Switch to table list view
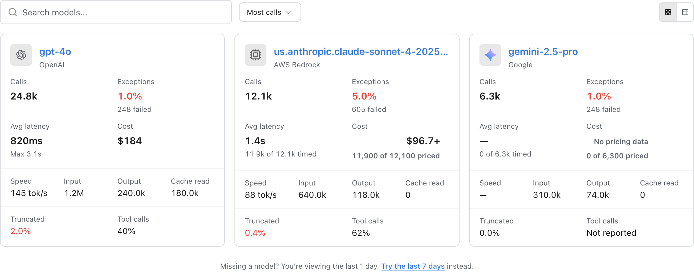This screenshot has width=694, height=275. pyautogui.click(x=685, y=12)
